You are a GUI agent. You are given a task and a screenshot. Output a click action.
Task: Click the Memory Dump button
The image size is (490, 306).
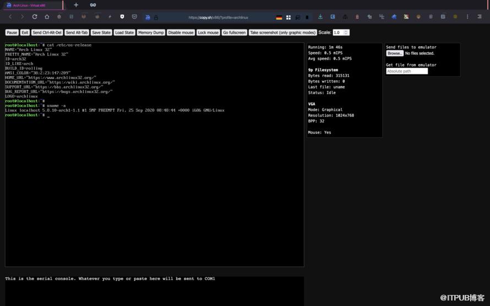(x=151, y=32)
